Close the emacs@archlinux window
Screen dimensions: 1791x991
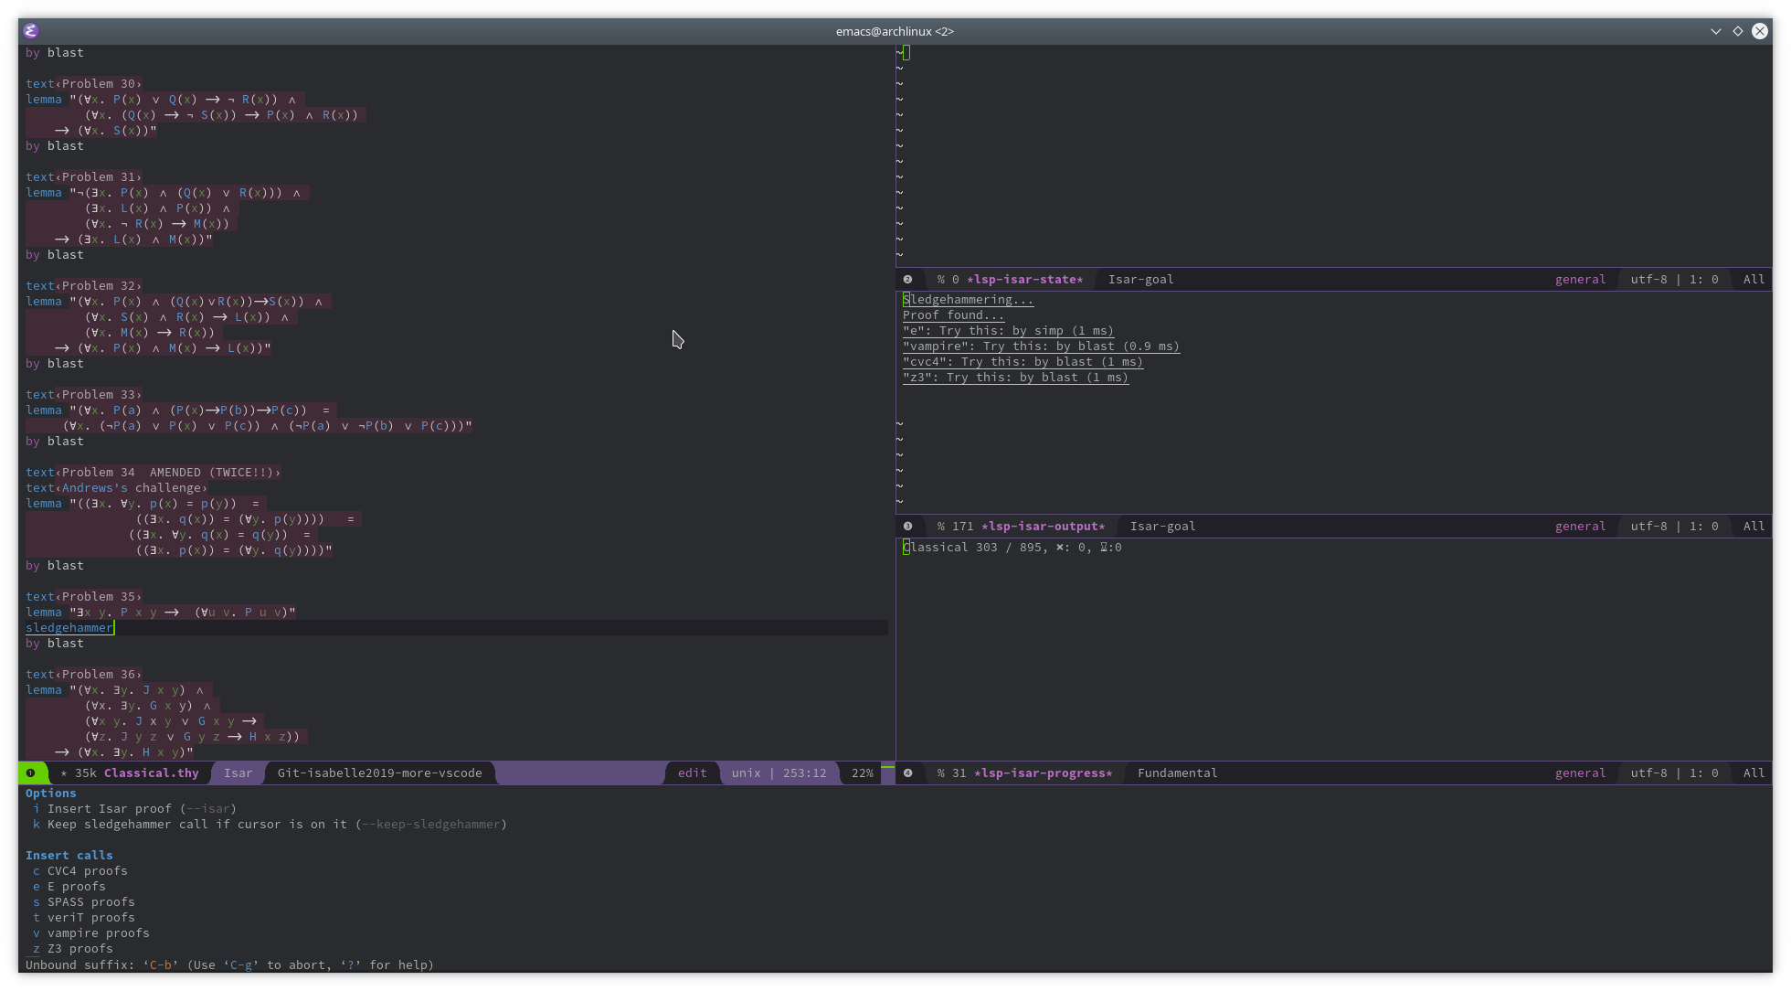[x=1759, y=31]
